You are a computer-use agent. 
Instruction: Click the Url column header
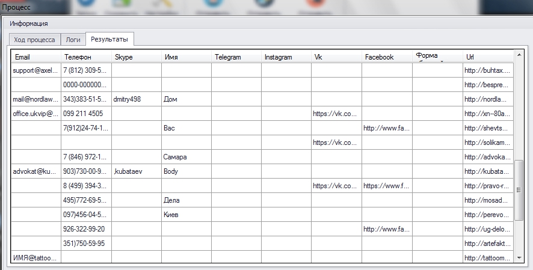click(488, 57)
